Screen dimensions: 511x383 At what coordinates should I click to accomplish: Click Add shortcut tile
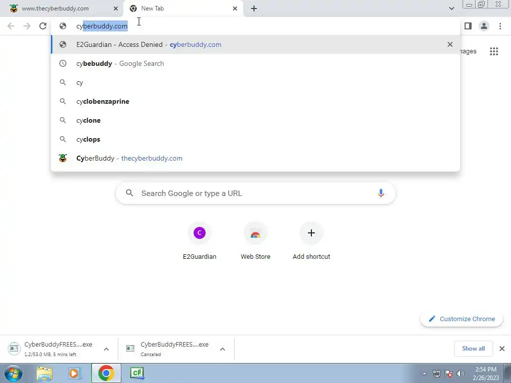[311, 241]
